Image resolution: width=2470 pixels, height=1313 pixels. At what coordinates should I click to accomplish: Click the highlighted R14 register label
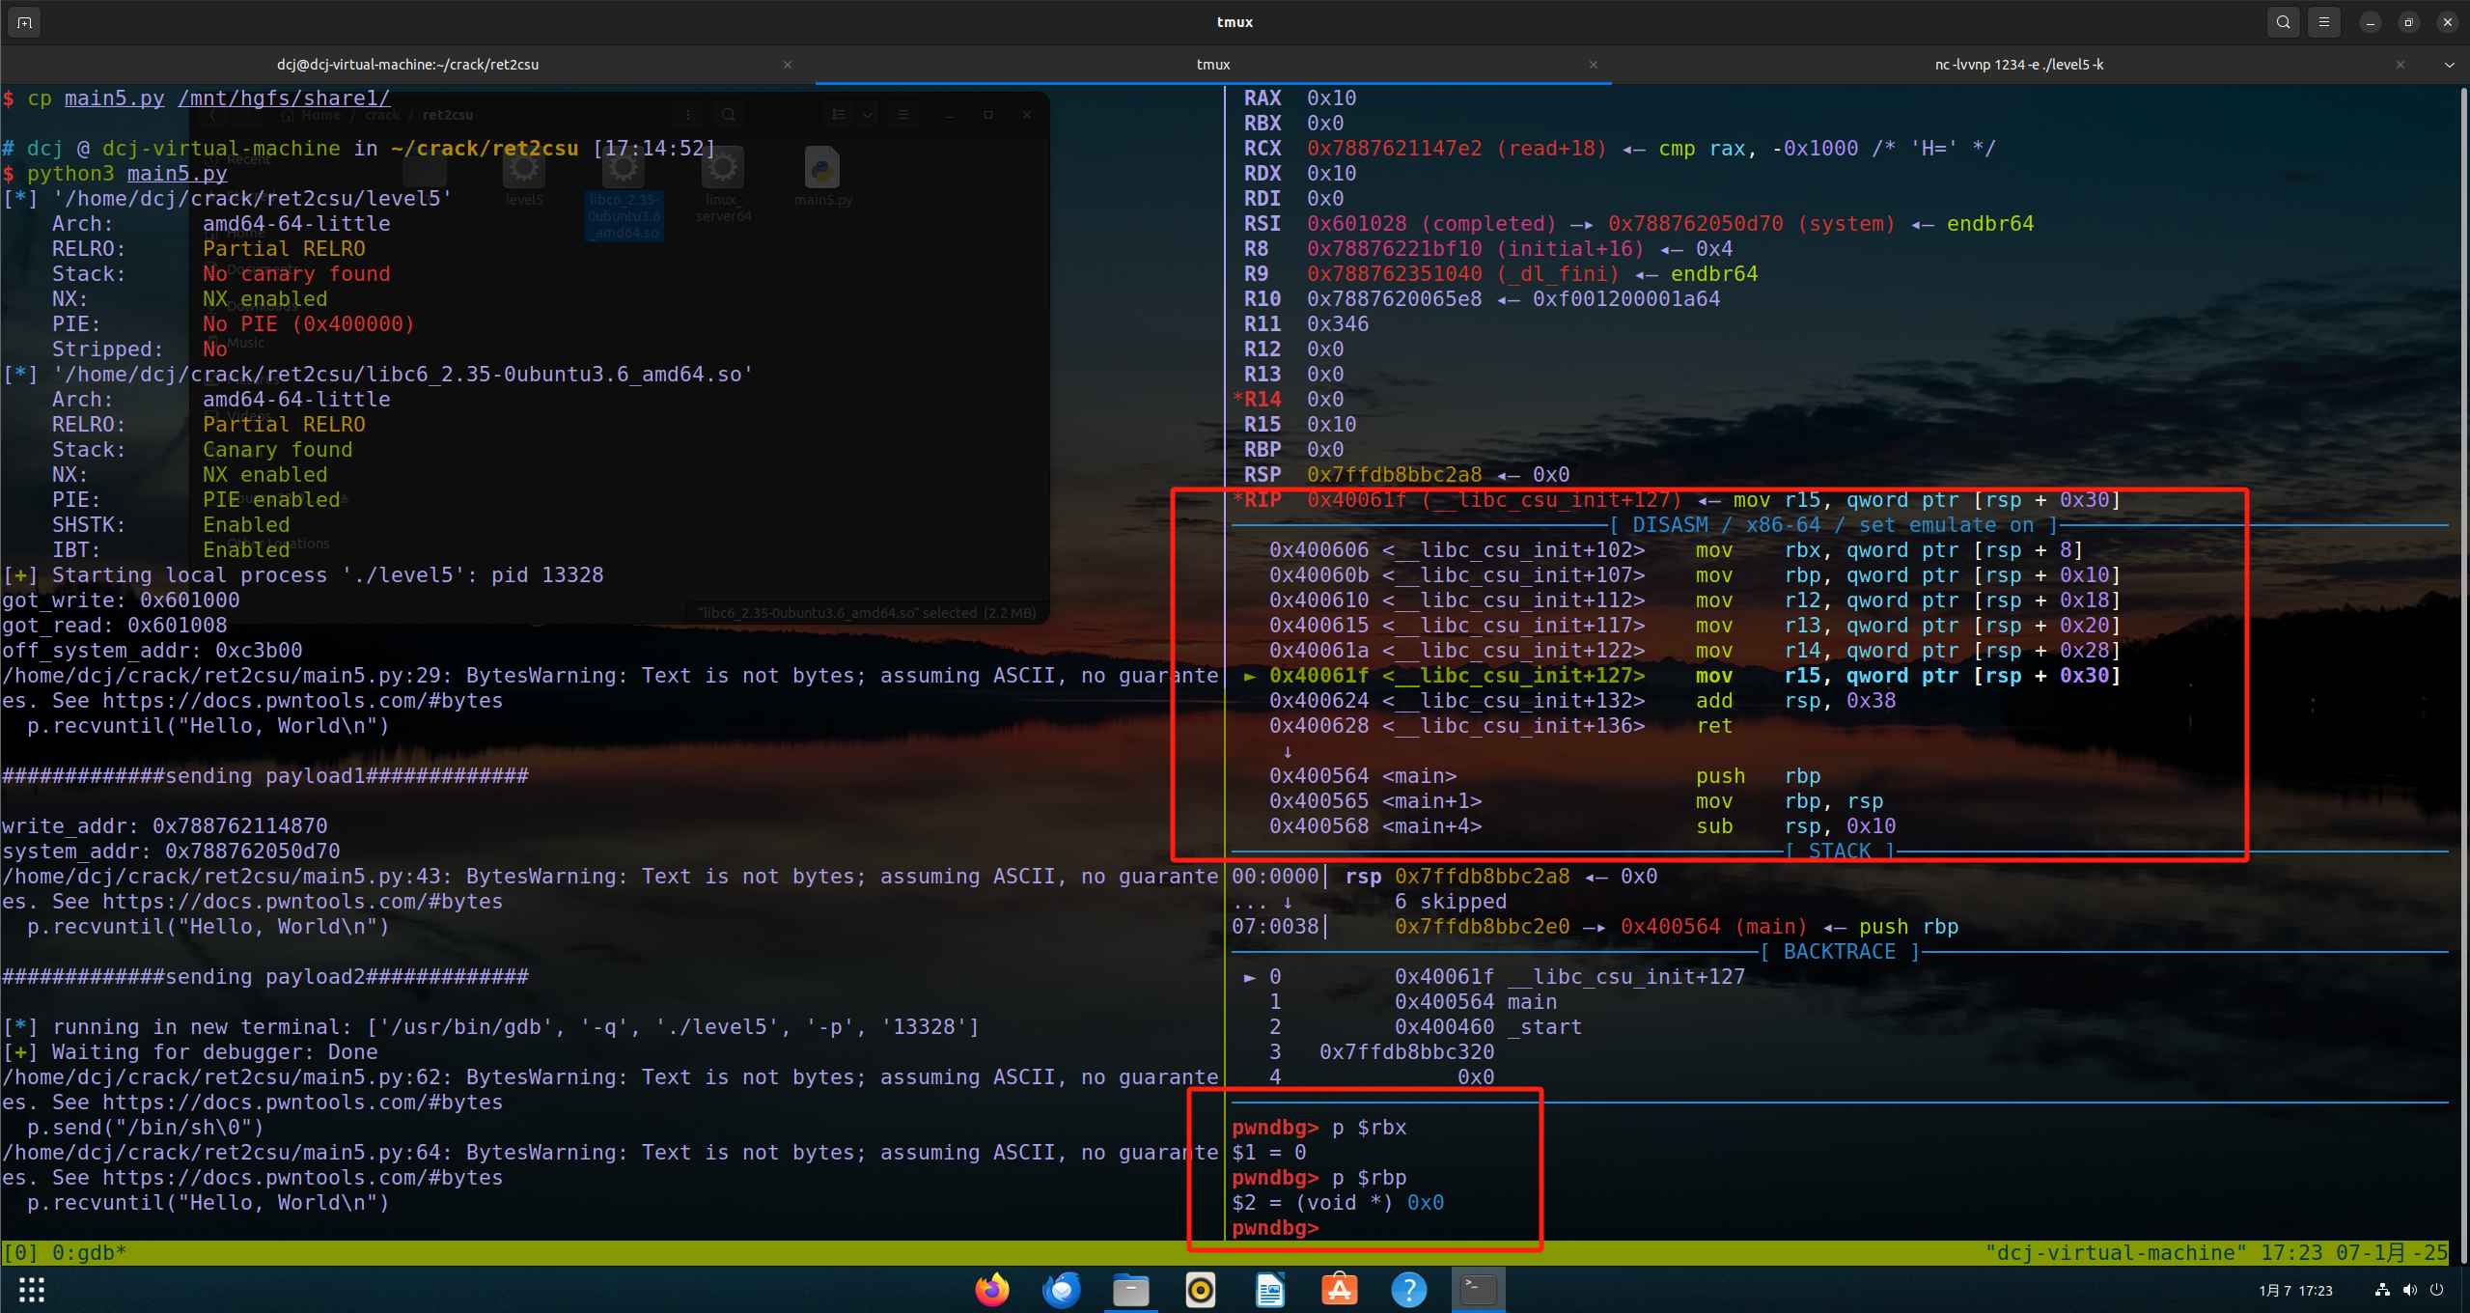[x=1263, y=400]
